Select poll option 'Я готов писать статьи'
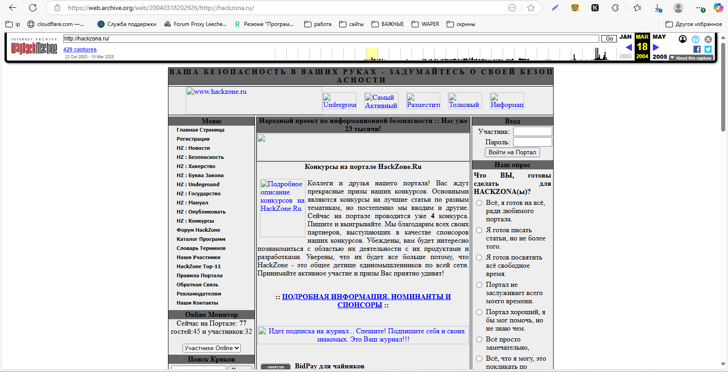 (x=479, y=230)
